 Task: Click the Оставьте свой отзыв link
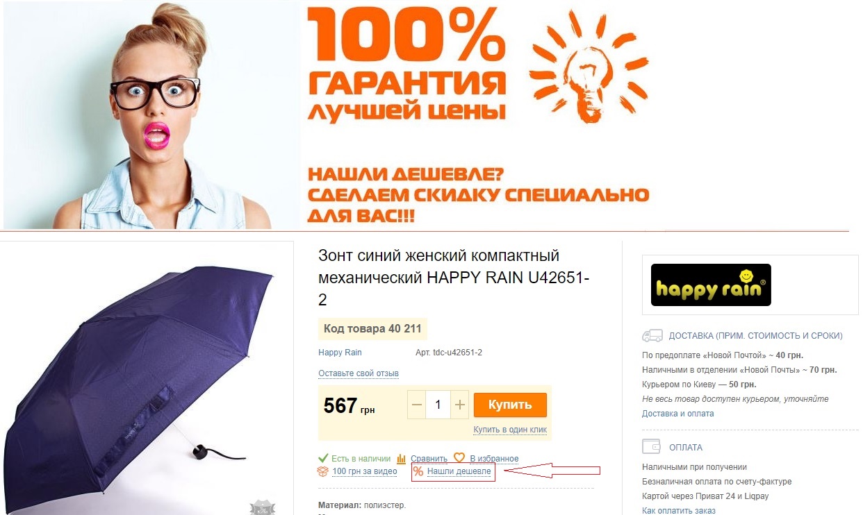tap(359, 373)
